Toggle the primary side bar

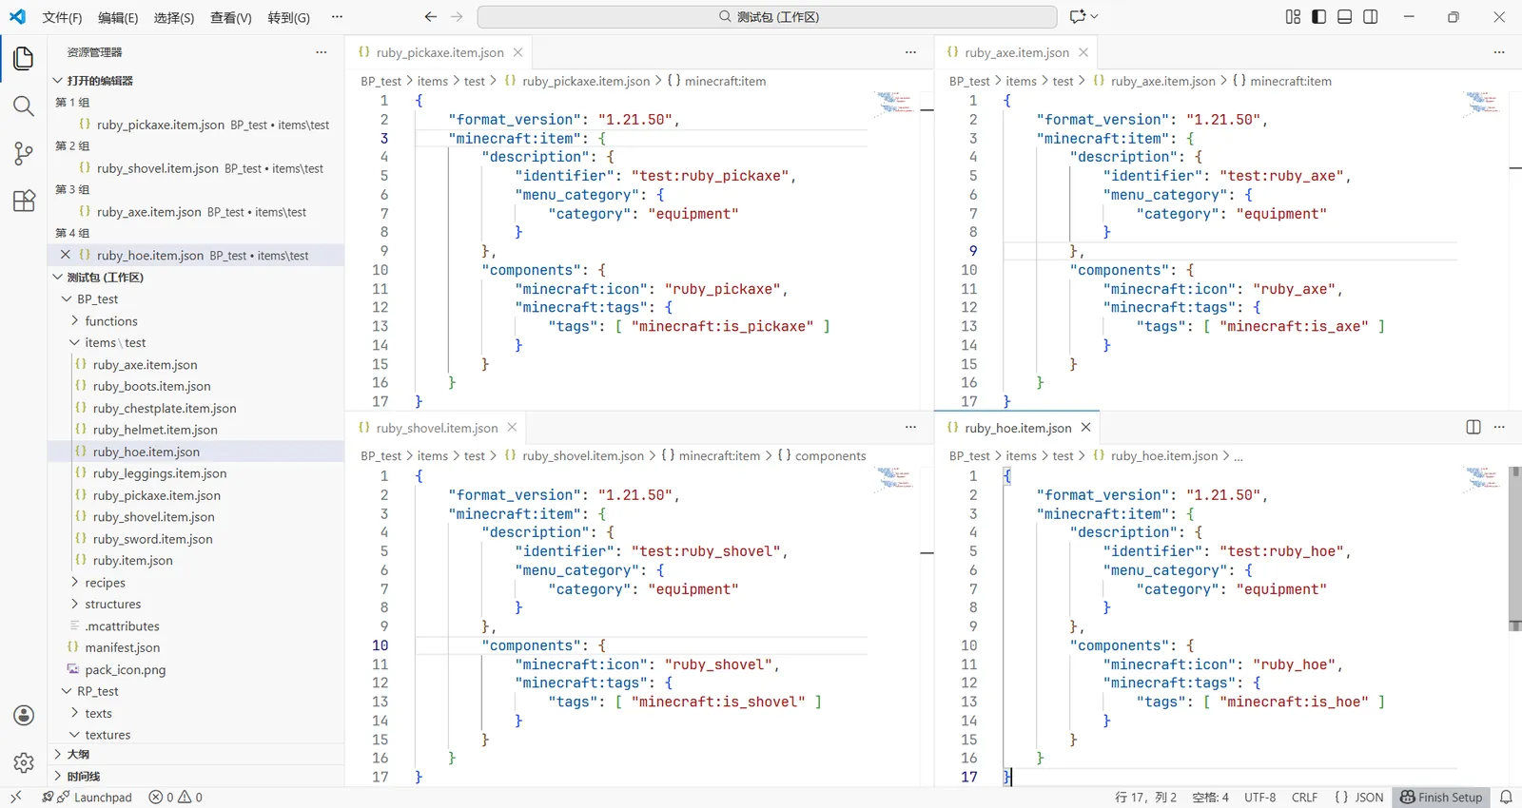1318,17
